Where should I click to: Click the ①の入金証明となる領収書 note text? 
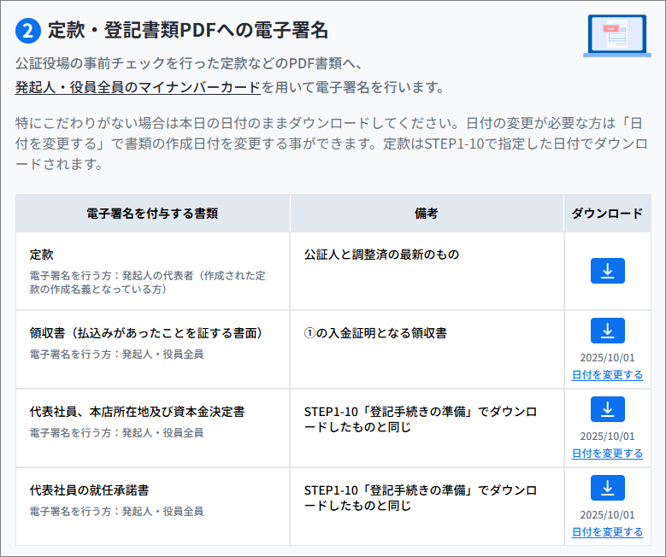pos(375,333)
